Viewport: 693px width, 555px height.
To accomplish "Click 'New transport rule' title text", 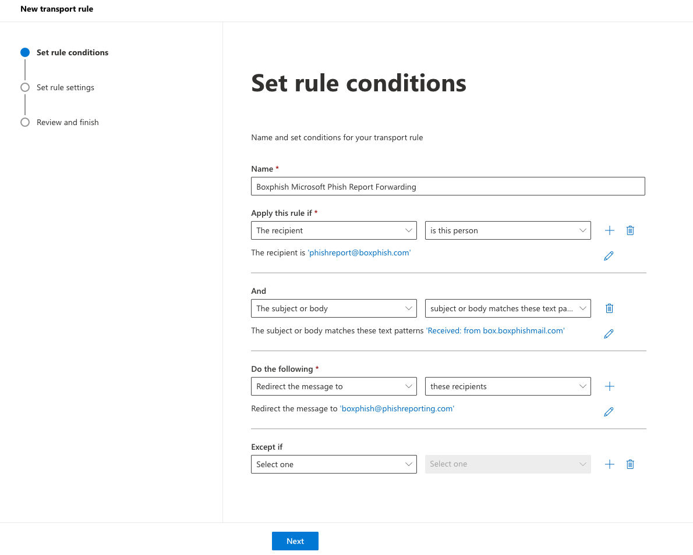I will tap(56, 9).
